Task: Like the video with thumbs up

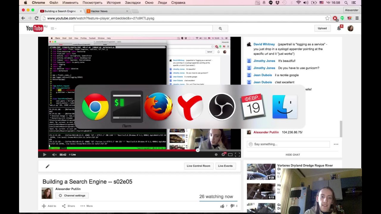Action: [222, 206]
